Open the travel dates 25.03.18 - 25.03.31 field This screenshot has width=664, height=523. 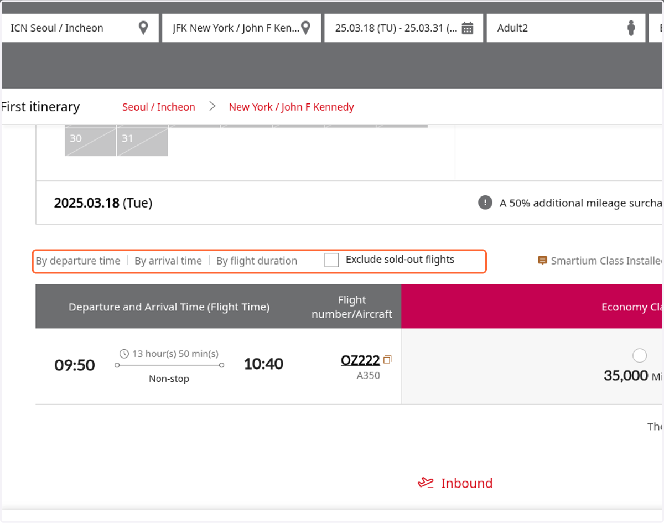404,28
